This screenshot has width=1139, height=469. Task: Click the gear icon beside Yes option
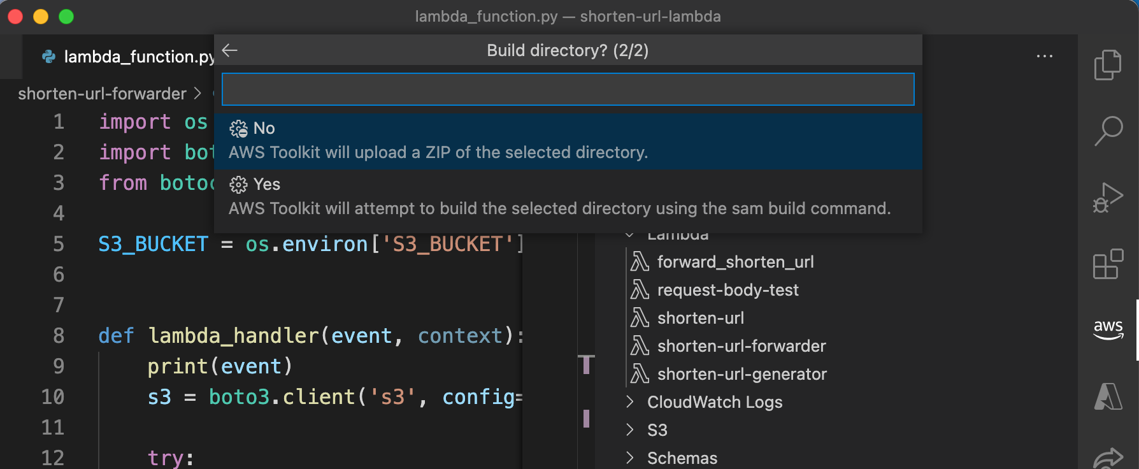[x=238, y=185]
